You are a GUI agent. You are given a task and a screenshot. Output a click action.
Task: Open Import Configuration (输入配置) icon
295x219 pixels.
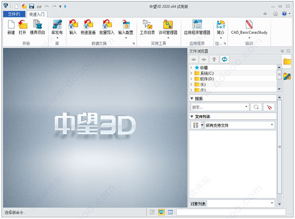click(x=126, y=25)
